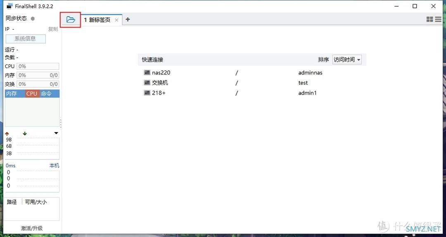Screen dimensions: 446x237
Task: Click FinalShell app icon in title bar
Action: pos(10,6)
